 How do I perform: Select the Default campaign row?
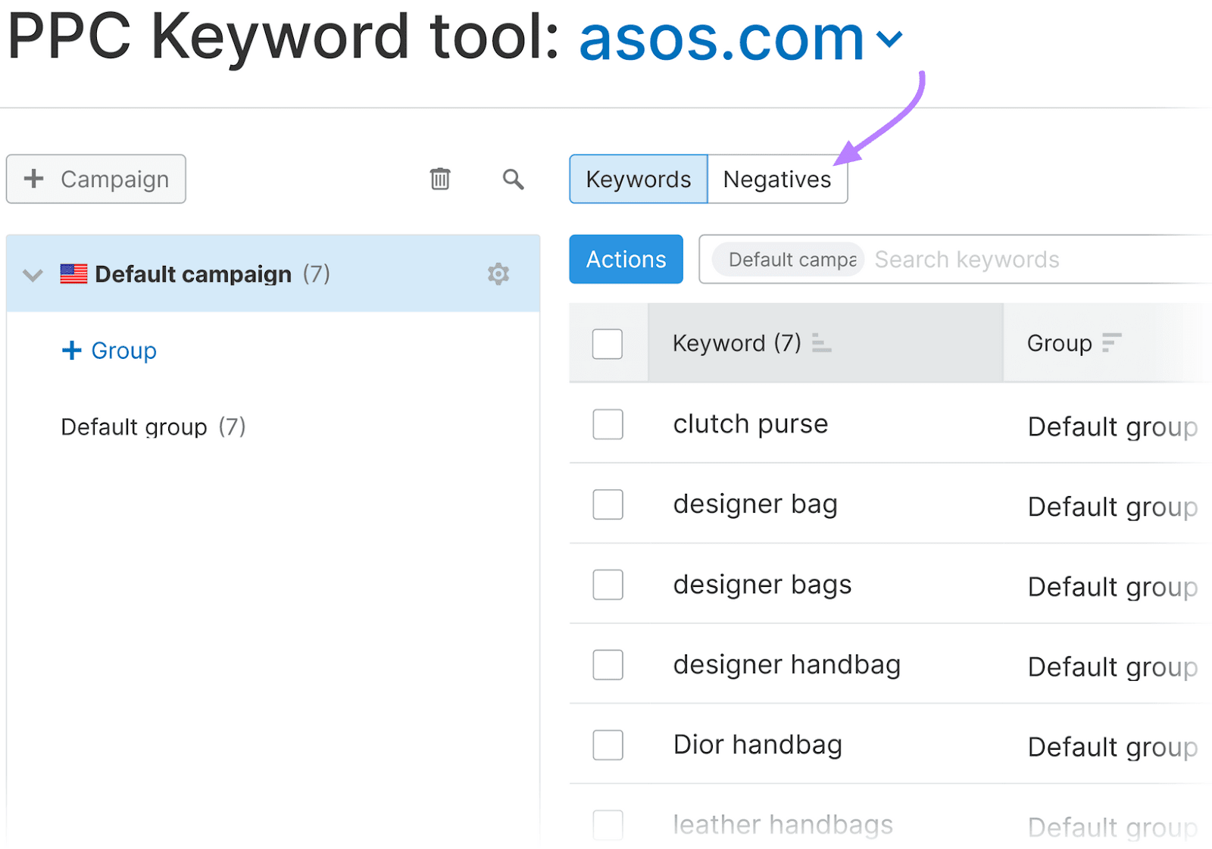pyautogui.click(x=273, y=273)
